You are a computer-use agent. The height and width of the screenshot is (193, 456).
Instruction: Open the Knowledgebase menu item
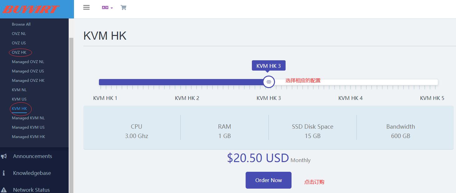point(32,173)
